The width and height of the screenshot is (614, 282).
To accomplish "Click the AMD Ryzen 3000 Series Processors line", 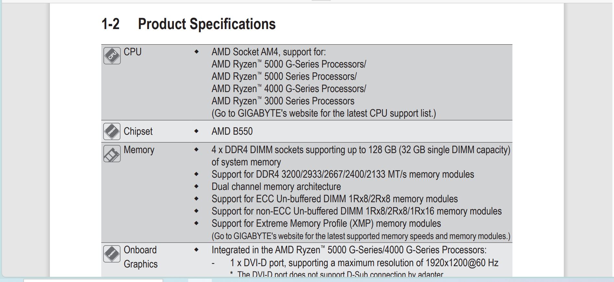I will click(x=283, y=101).
